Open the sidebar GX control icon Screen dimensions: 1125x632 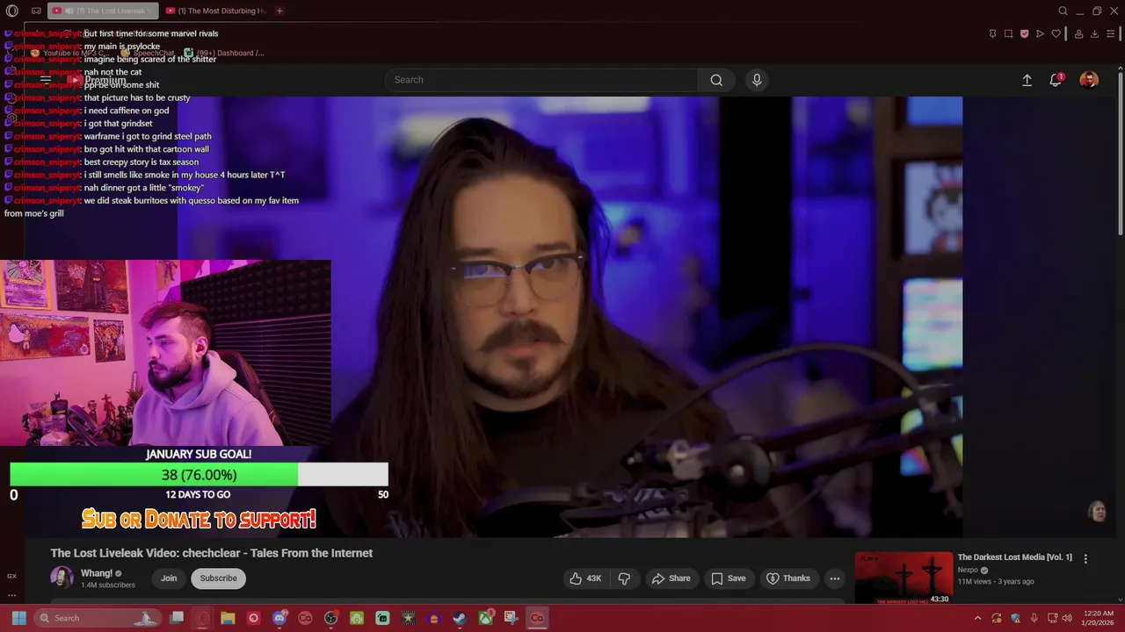[x=11, y=576]
